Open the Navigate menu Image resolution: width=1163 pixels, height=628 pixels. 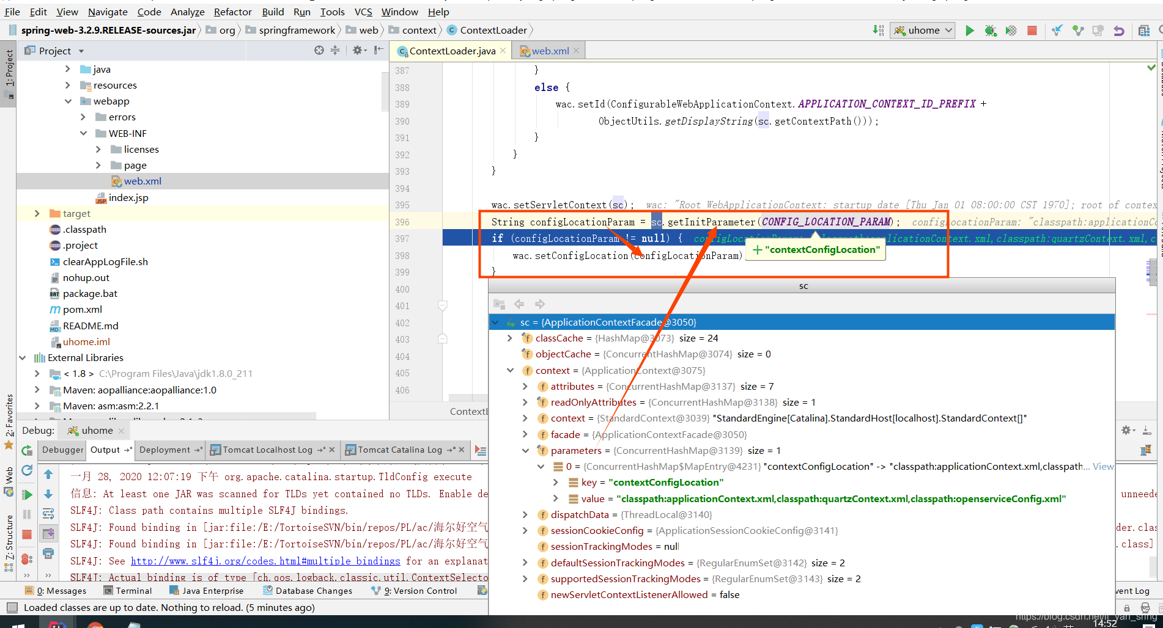(108, 12)
